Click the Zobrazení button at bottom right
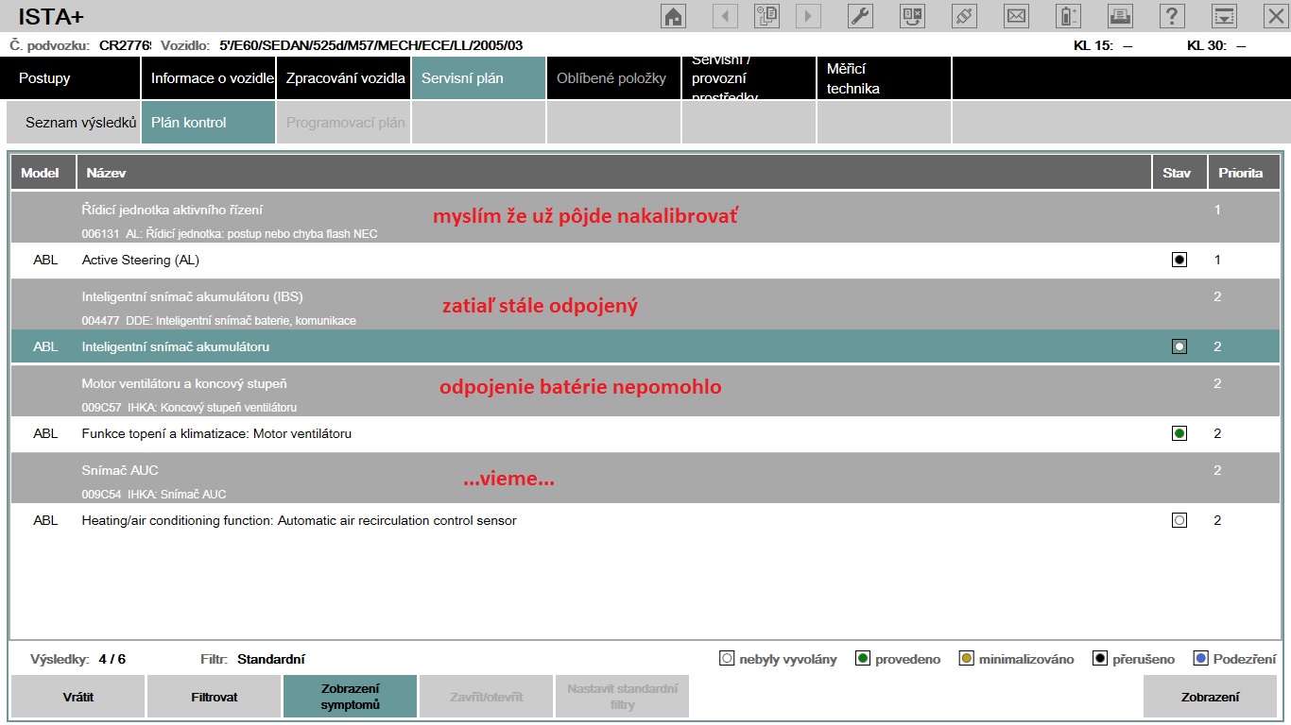This screenshot has height=725, width=1291. coord(1210,697)
